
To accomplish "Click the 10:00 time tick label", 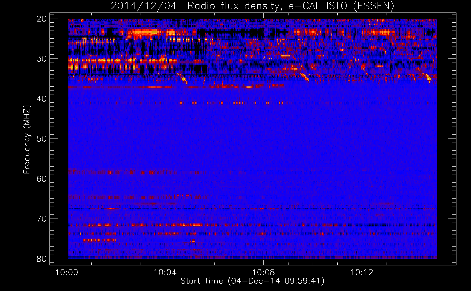I will [67, 273].
